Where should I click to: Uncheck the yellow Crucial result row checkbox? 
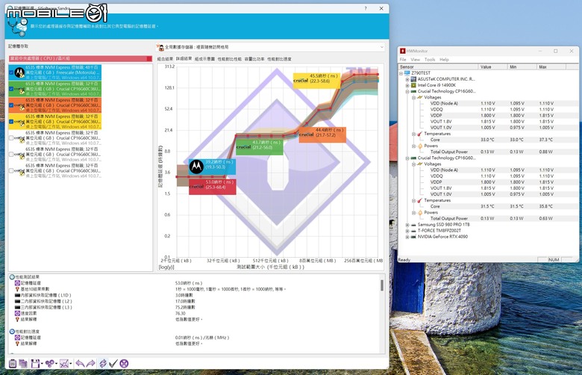click(x=11, y=122)
